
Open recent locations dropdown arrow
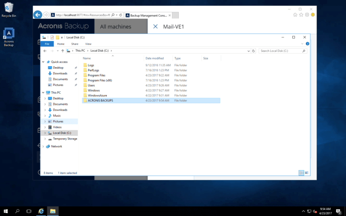pyautogui.click(x=58, y=51)
